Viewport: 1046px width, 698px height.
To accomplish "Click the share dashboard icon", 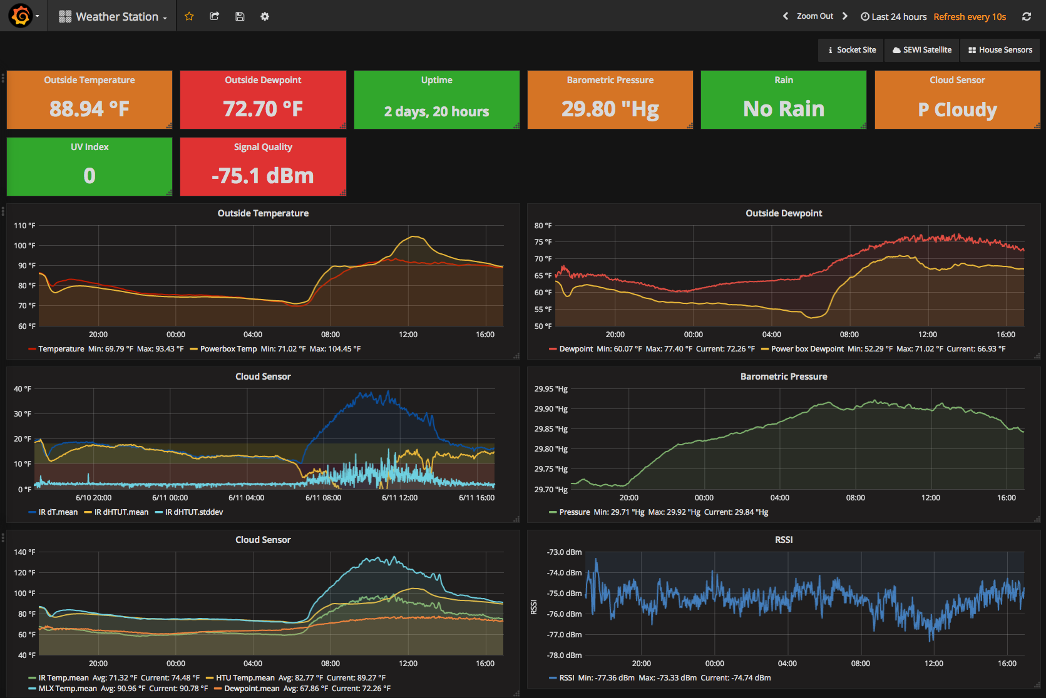I will pos(214,16).
